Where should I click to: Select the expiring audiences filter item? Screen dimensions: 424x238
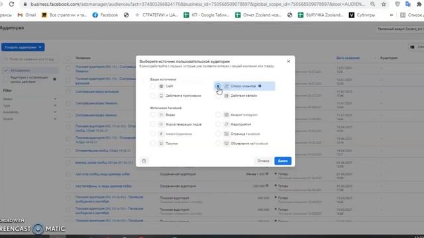coord(29,79)
